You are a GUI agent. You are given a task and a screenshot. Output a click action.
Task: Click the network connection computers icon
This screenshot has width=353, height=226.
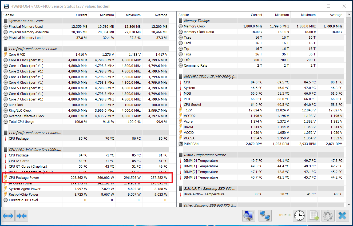tap(265, 215)
